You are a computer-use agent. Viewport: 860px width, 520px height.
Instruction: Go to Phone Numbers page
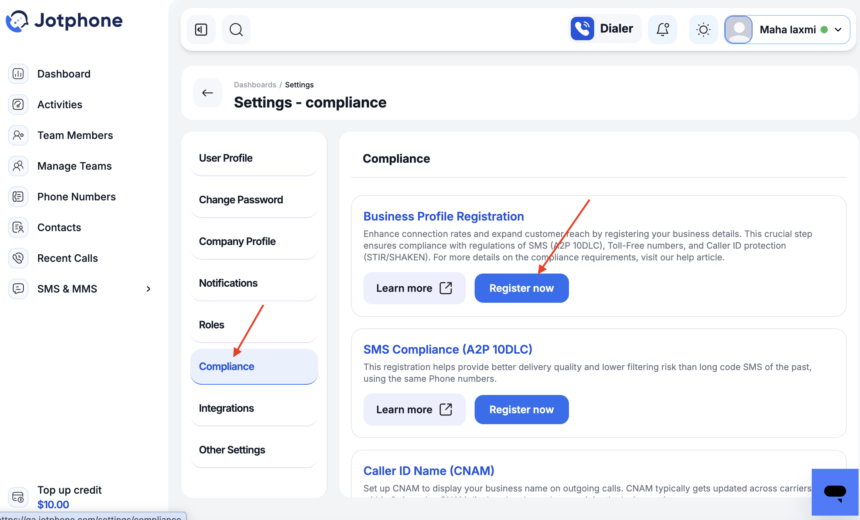(76, 197)
